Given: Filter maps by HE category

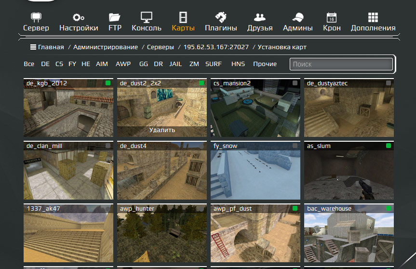Looking at the screenshot, I should click(86, 64).
